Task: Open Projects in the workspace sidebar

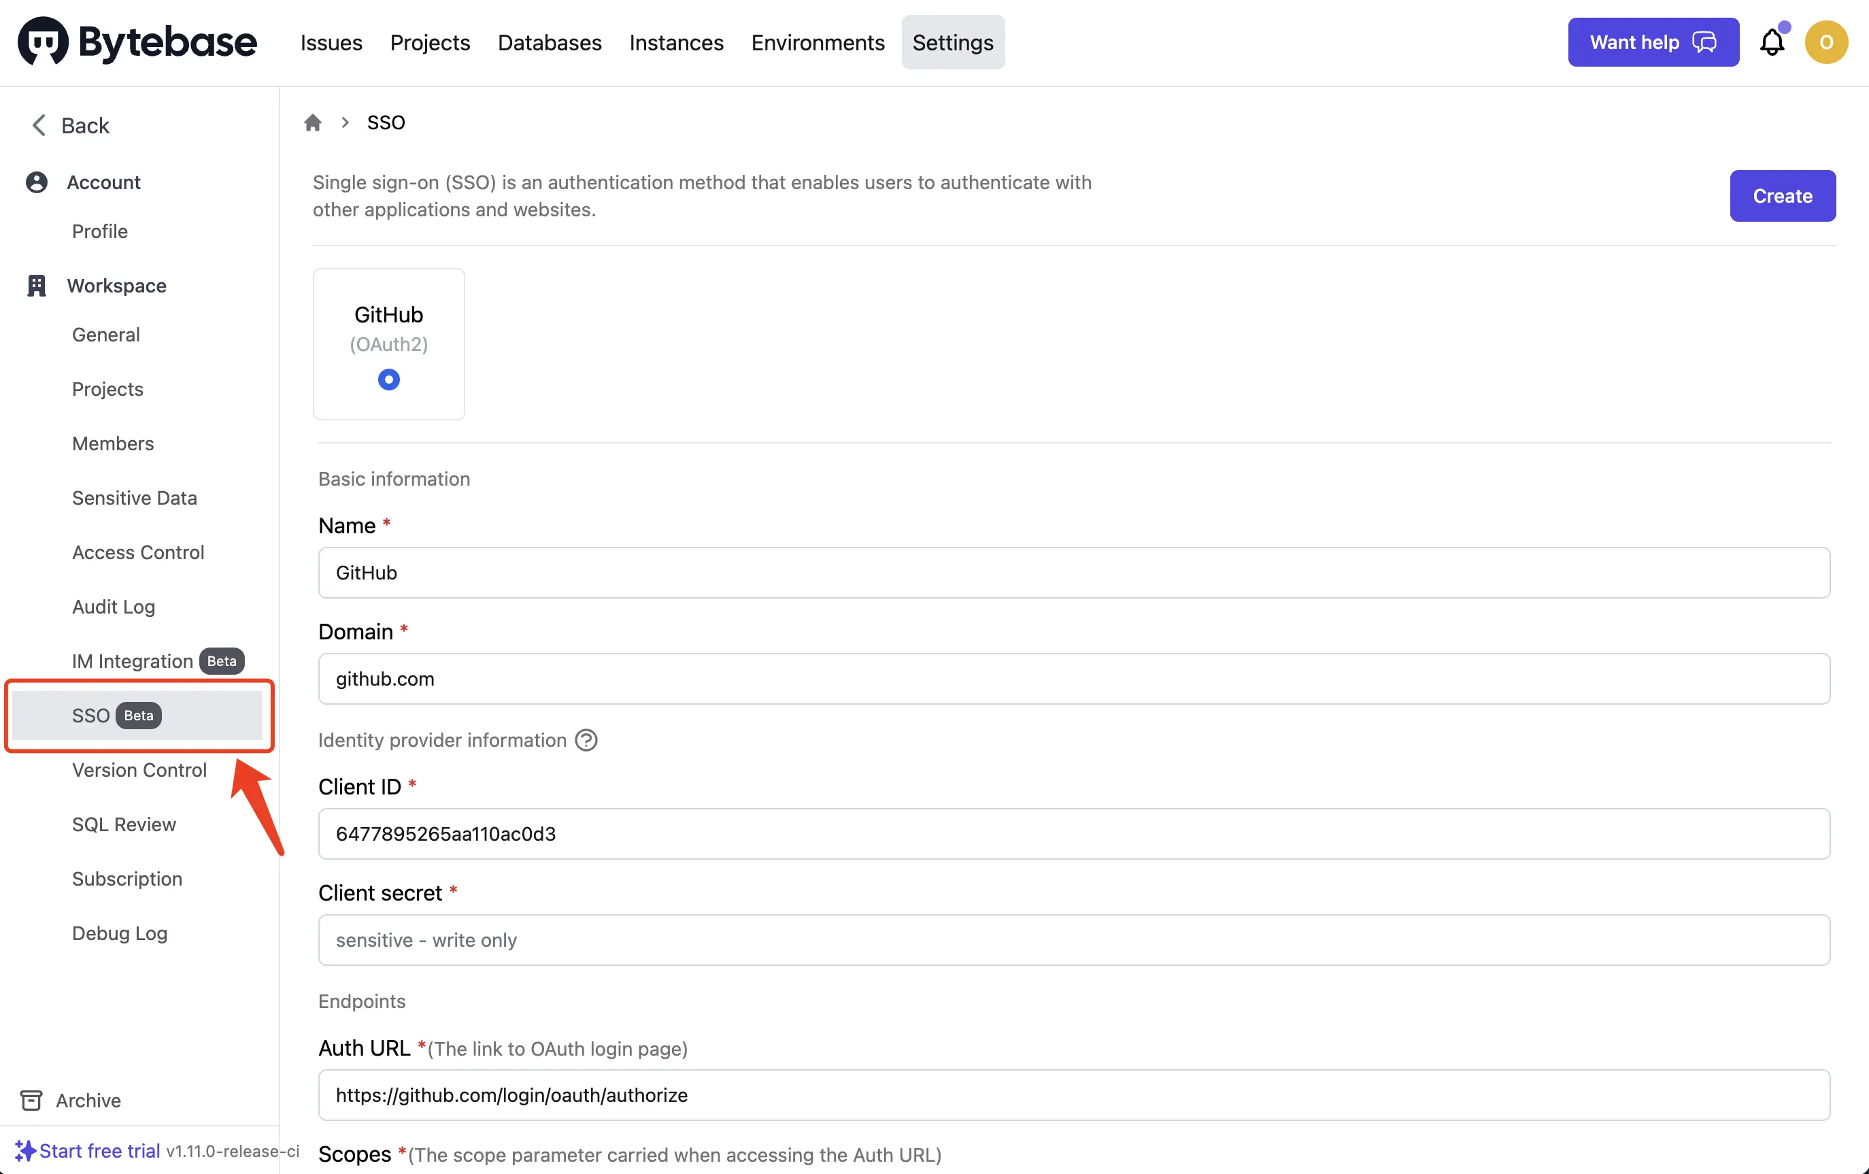Action: 107,389
